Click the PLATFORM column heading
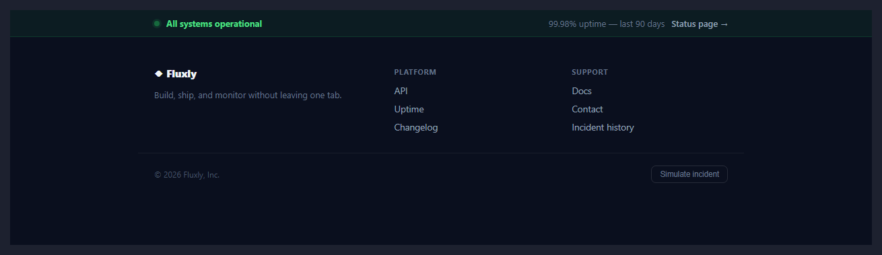 tap(415, 72)
